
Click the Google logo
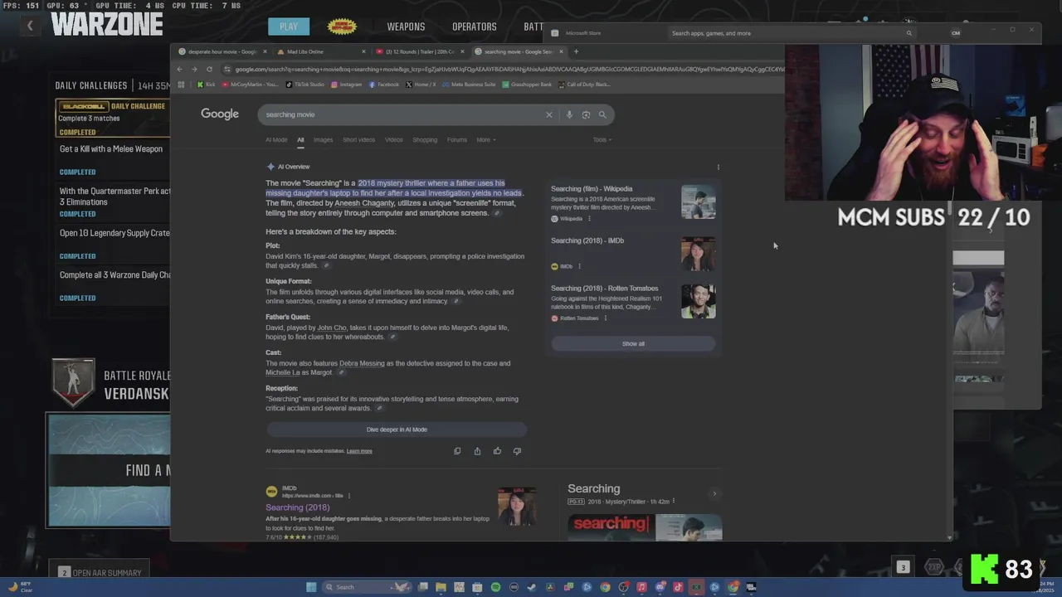[x=220, y=114]
